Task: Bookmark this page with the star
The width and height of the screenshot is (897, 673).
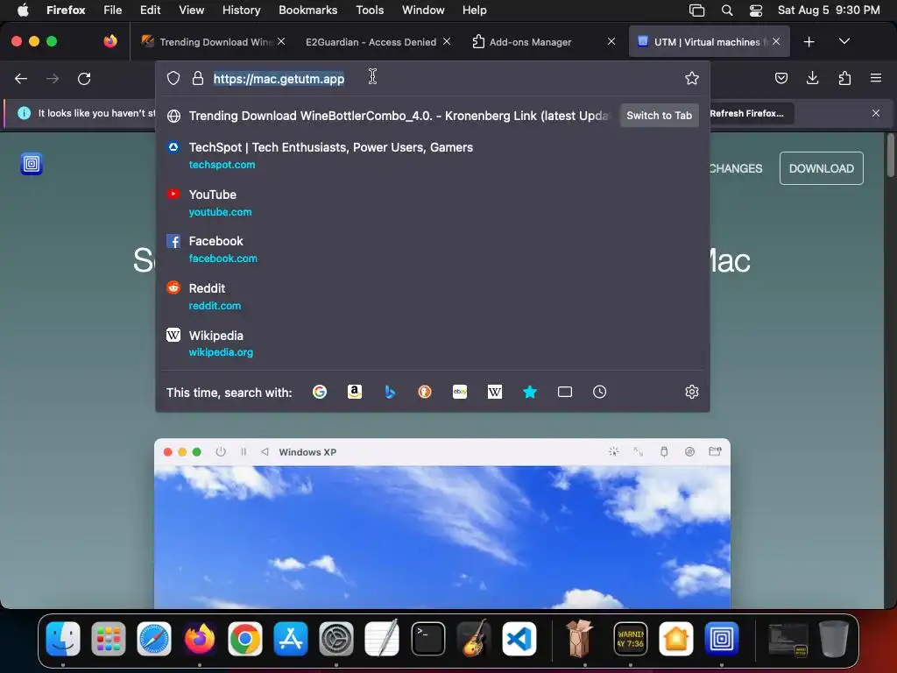Action: point(692,78)
